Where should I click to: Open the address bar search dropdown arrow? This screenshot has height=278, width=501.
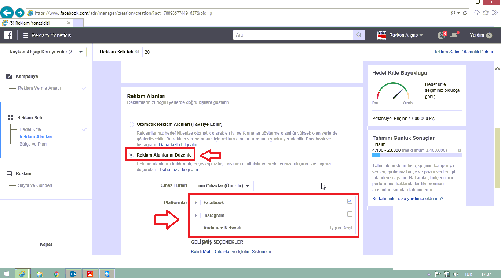pos(458,13)
